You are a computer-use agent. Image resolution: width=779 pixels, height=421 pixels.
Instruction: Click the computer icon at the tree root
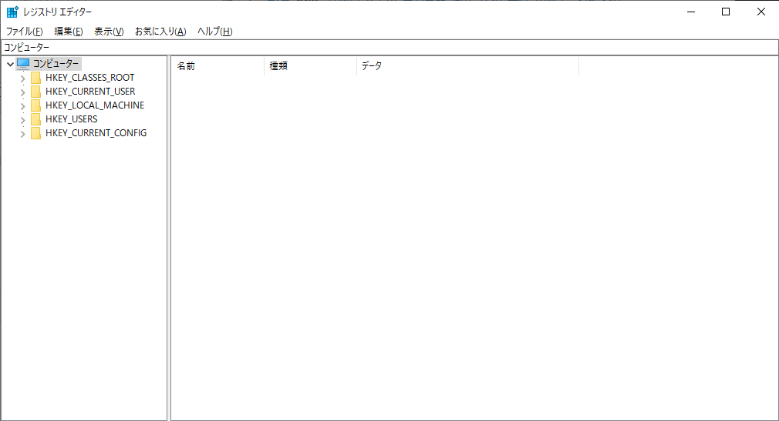click(x=23, y=64)
